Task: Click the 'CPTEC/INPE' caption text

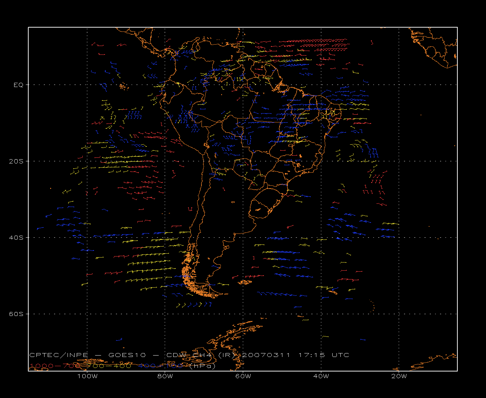Action: click(59, 355)
